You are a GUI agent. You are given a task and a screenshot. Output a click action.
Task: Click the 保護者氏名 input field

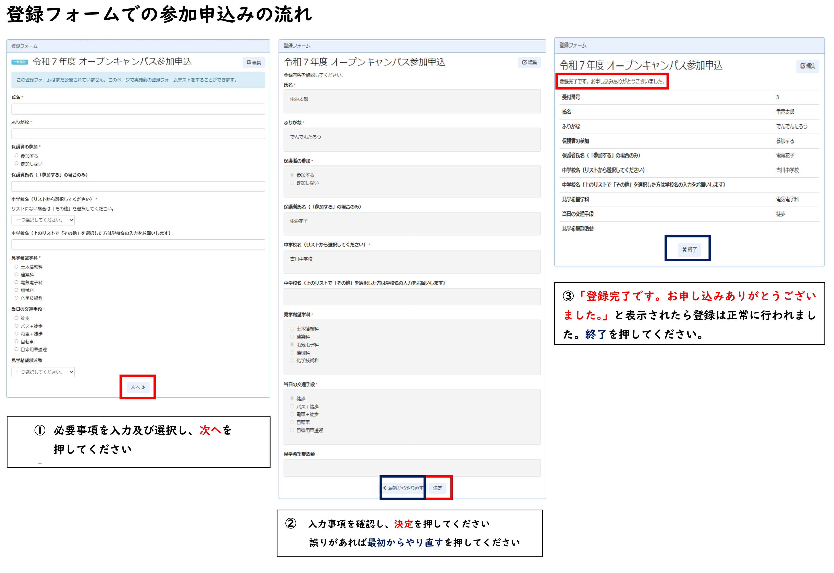(x=138, y=186)
